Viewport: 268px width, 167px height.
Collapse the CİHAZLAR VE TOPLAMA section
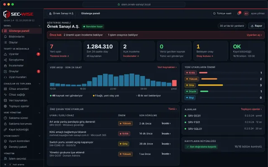[39, 83]
